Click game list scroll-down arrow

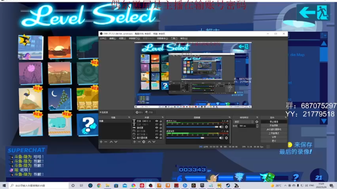click(x=324, y=121)
